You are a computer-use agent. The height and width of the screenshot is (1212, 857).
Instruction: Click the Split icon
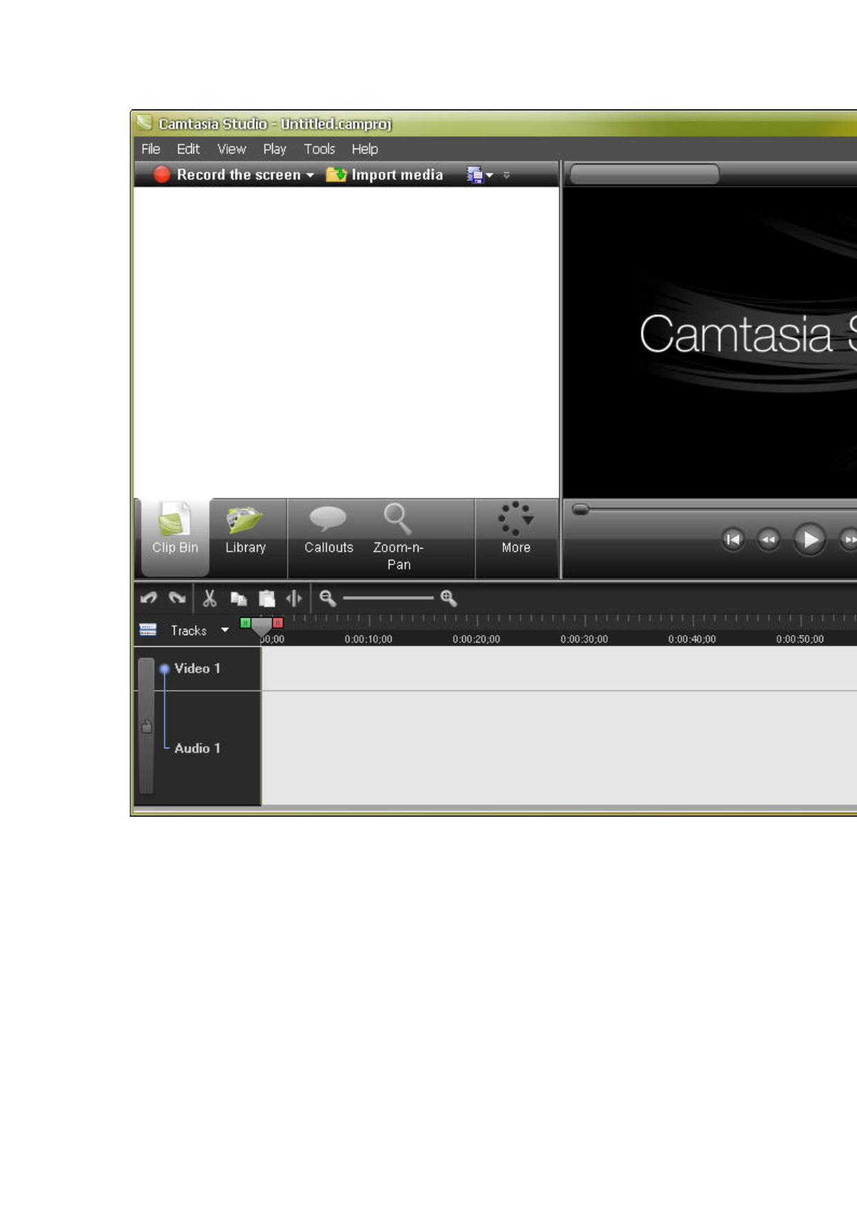(294, 598)
